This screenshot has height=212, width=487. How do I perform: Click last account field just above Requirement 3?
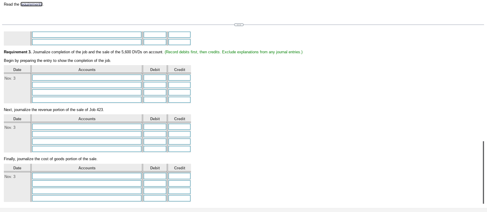(x=87, y=42)
